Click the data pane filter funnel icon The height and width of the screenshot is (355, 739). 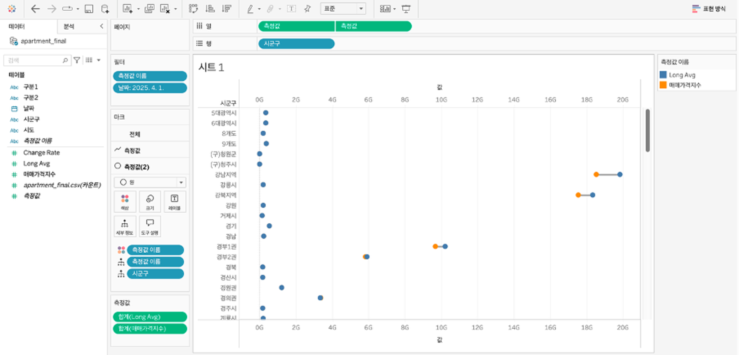click(77, 60)
